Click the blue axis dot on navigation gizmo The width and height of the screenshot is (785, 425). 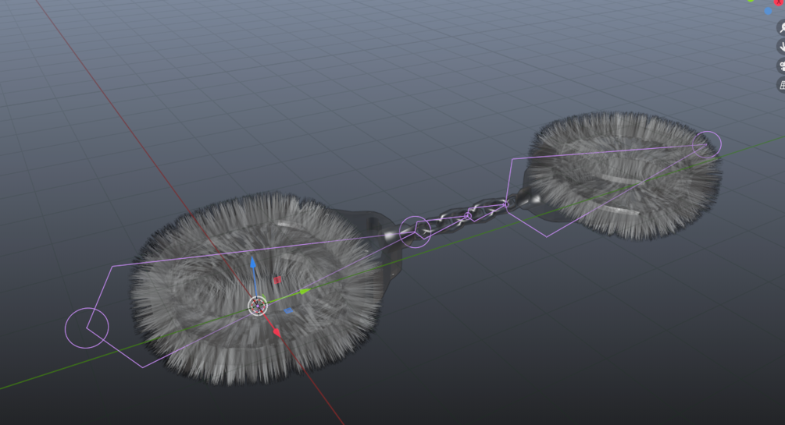(x=768, y=10)
